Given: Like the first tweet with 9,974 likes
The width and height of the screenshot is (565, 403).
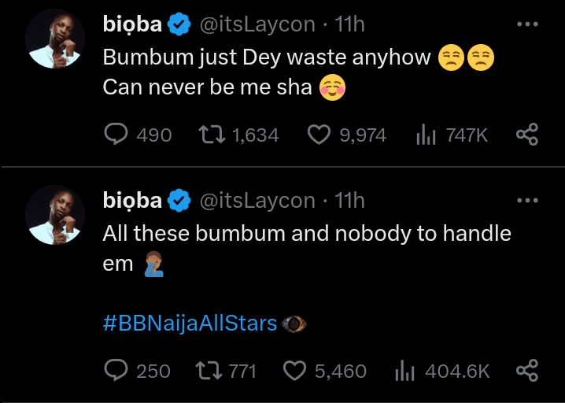Looking at the screenshot, I should click(x=318, y=135).
